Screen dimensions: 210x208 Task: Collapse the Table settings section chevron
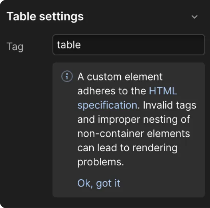194,17
